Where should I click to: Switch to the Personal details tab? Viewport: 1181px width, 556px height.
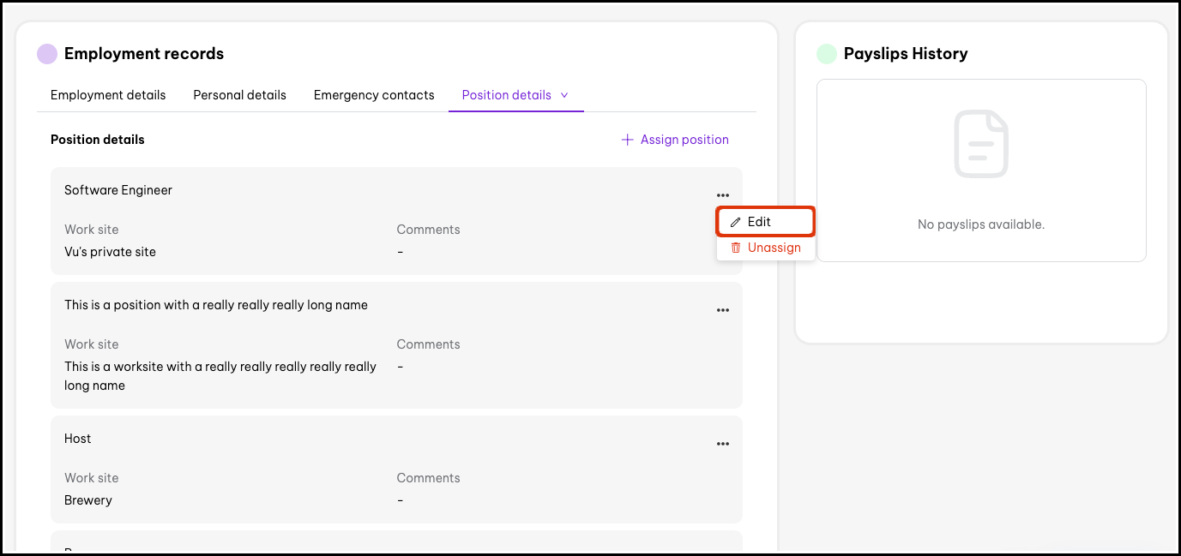[x=239, y=95]
